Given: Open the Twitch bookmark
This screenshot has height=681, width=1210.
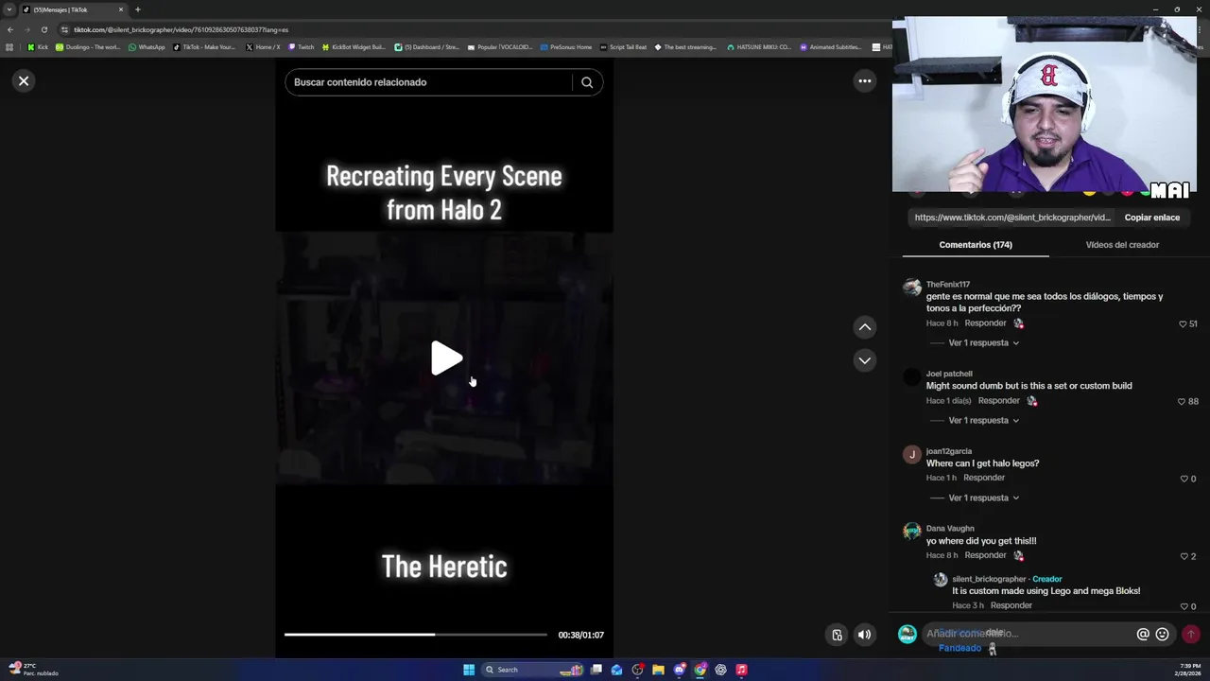Looking at the screenshot, I should 302,47.
